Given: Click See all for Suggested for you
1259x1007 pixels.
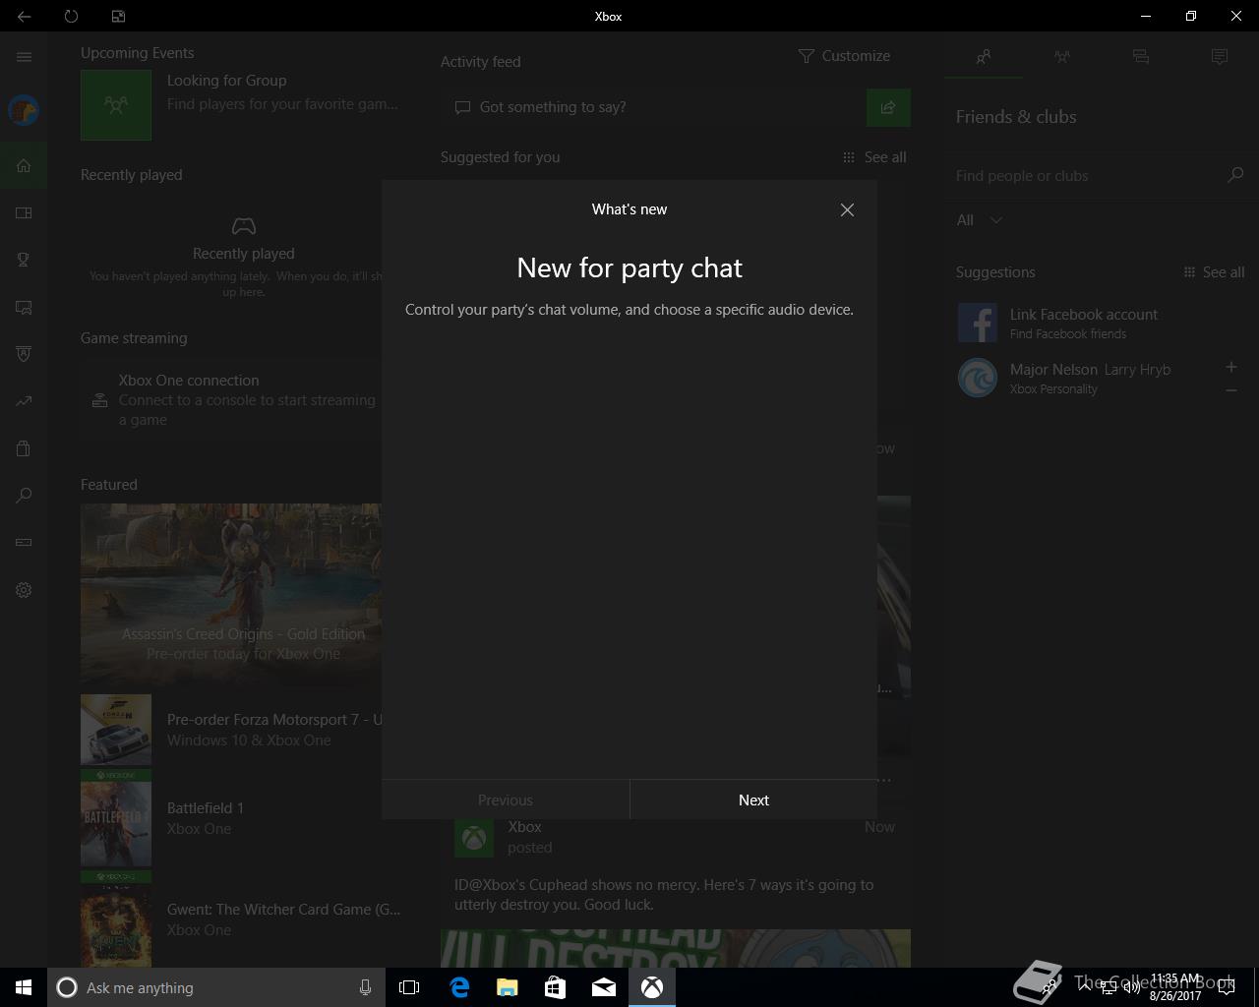Looking at the screenshot, I should pyautogui.click(x=874, y=157).
